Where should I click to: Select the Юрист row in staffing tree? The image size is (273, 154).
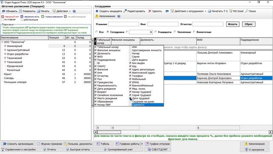click(x=46, y=74)
